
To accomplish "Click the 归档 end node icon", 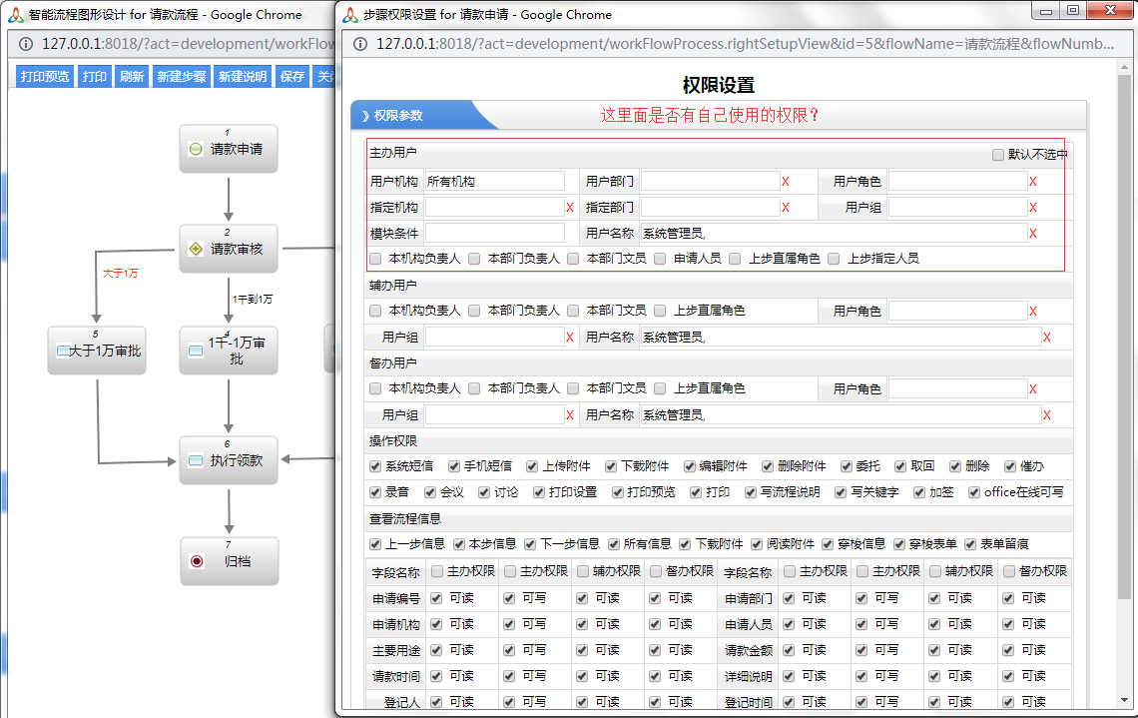I will coord(197,561).
